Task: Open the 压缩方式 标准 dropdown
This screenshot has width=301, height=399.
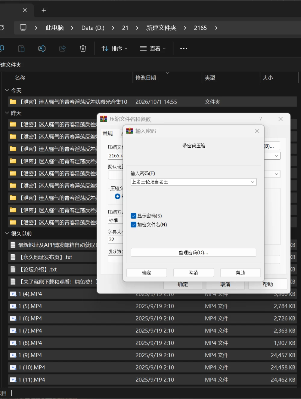Action: click(115, 220)
